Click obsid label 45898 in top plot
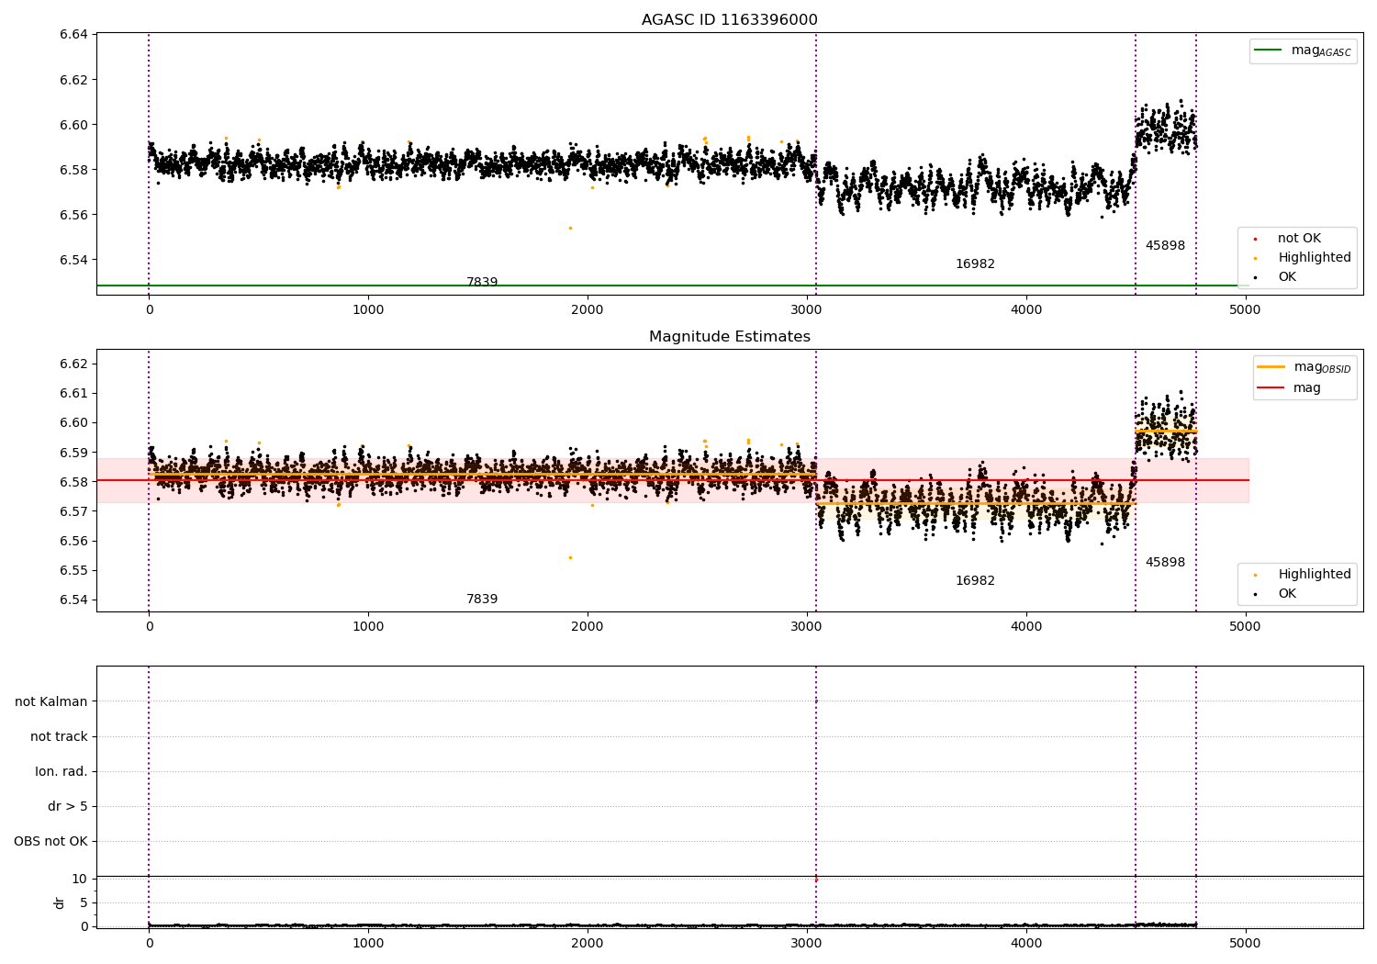Viewport: 1377px width, 964px height. 1165,246
